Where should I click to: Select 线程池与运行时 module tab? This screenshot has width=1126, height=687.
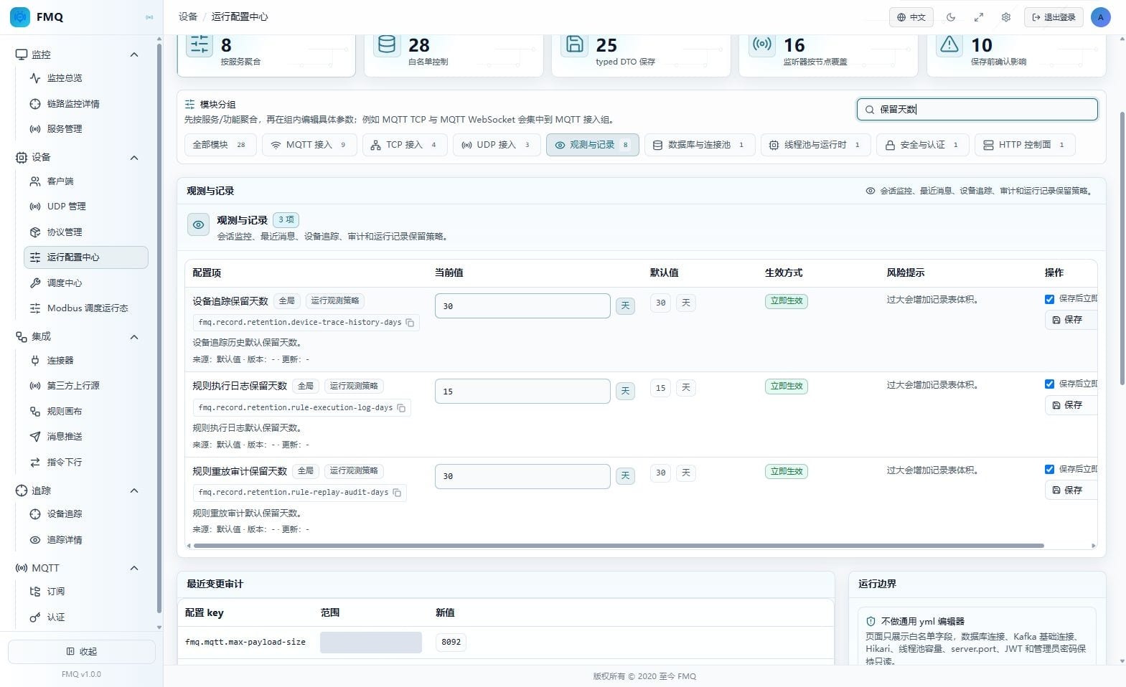815,145
